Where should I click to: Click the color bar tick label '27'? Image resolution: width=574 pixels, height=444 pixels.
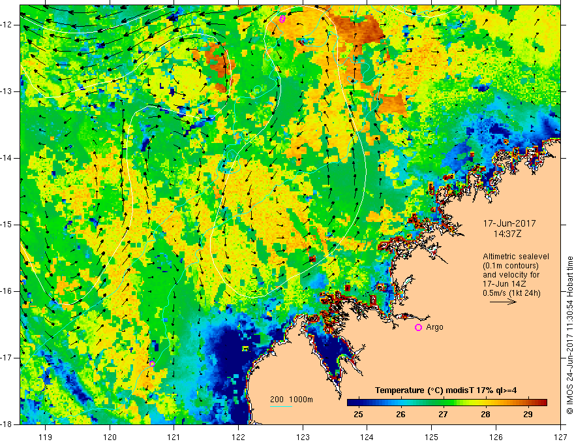[x=443, y=415]
